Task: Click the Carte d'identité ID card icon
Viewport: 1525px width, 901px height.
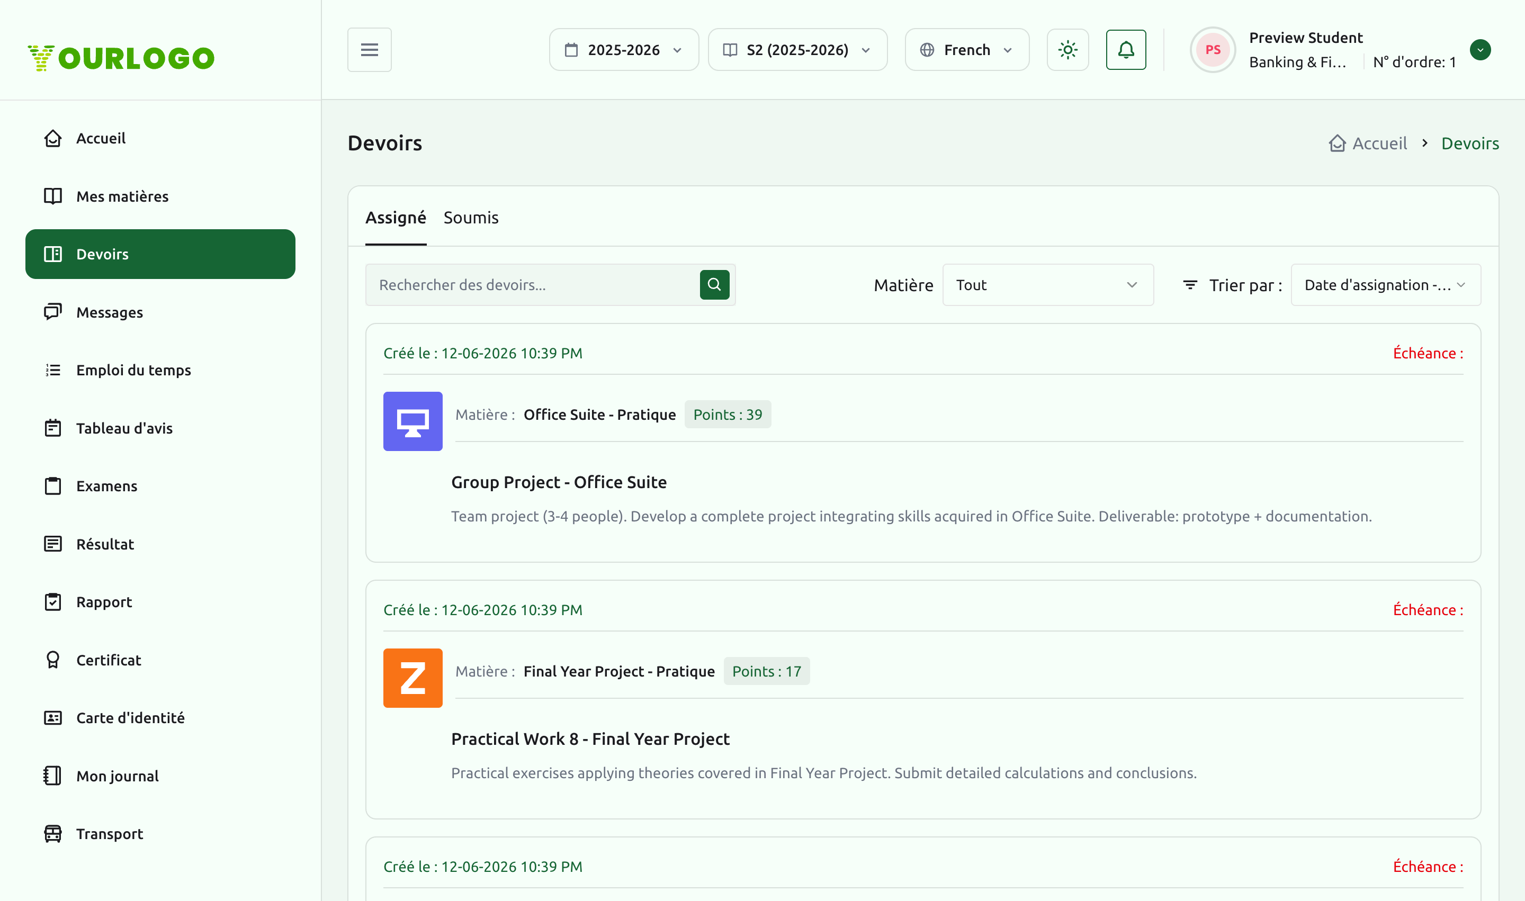Action: [53, 718]
